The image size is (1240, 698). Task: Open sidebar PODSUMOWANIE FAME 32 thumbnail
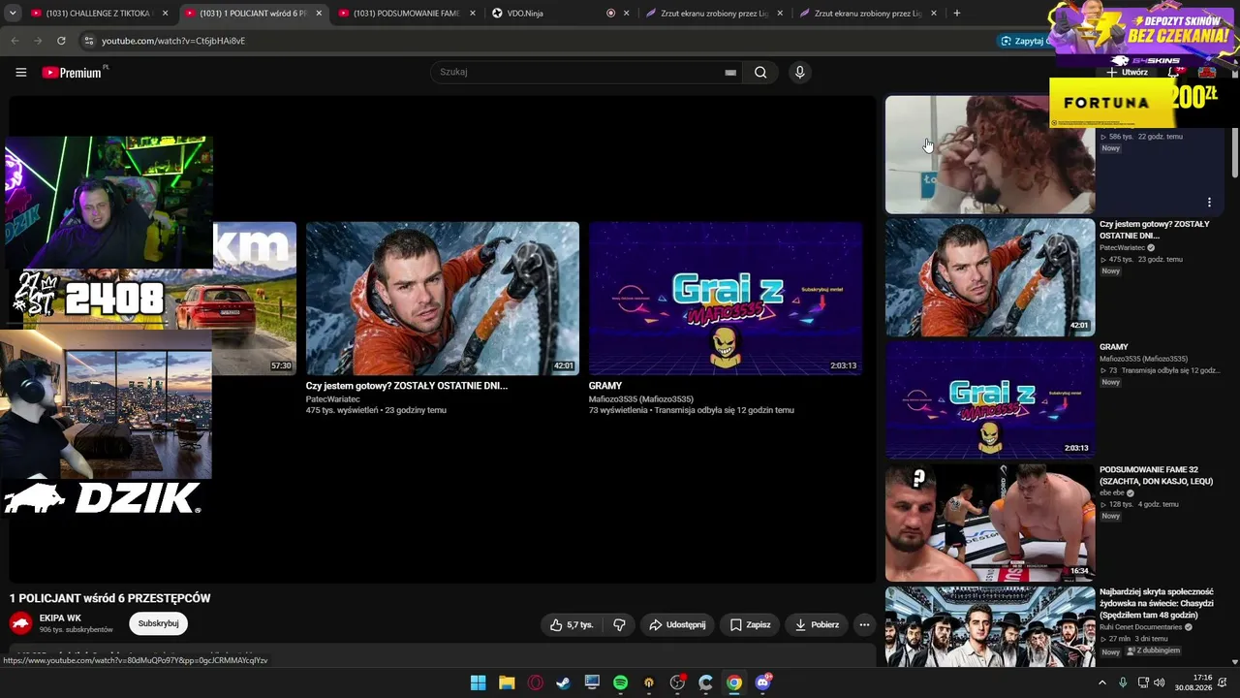pos(990,523)
